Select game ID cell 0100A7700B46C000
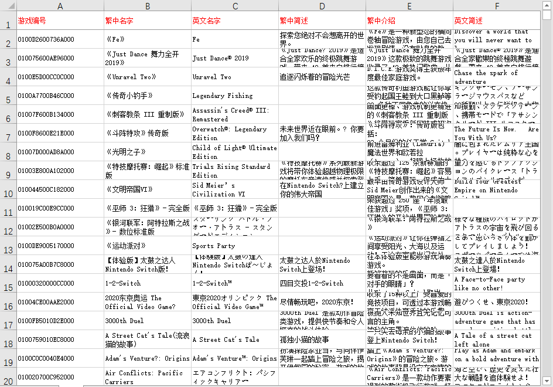Viewport: 553px width, 387px height. [60, 96]
